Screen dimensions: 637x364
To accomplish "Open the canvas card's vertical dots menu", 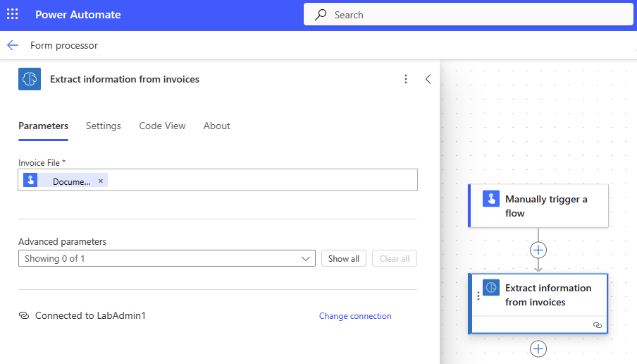I will [x=478, y=296].
